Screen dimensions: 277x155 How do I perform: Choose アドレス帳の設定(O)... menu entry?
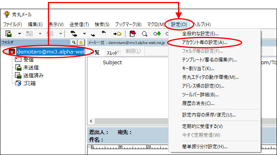coord(203,86)
